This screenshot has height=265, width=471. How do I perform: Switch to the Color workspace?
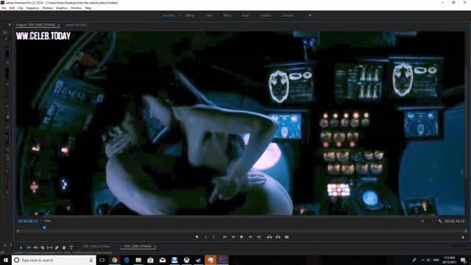tap(208, 15)
